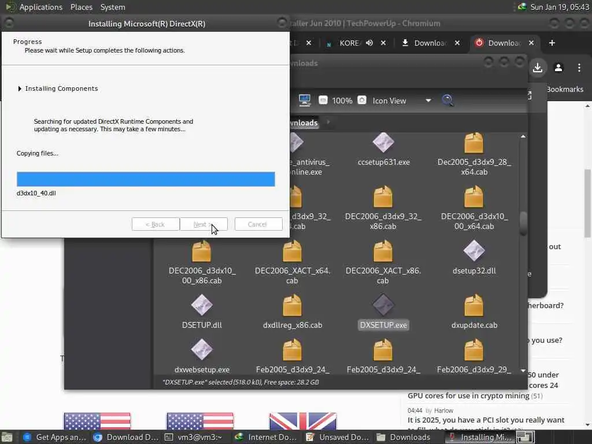
Task: Click the Bookmarks label in Chromium
Action: point(565,90)
